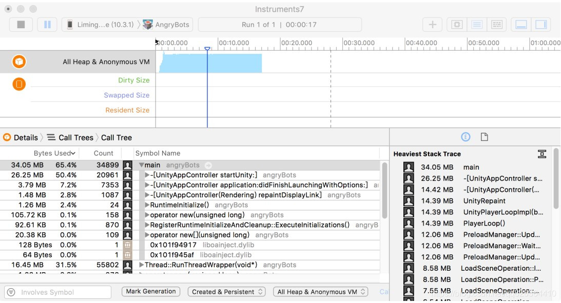Switch to the instruments list strategy icon
This screenshot has height=303, width=561.
[476, 24]
